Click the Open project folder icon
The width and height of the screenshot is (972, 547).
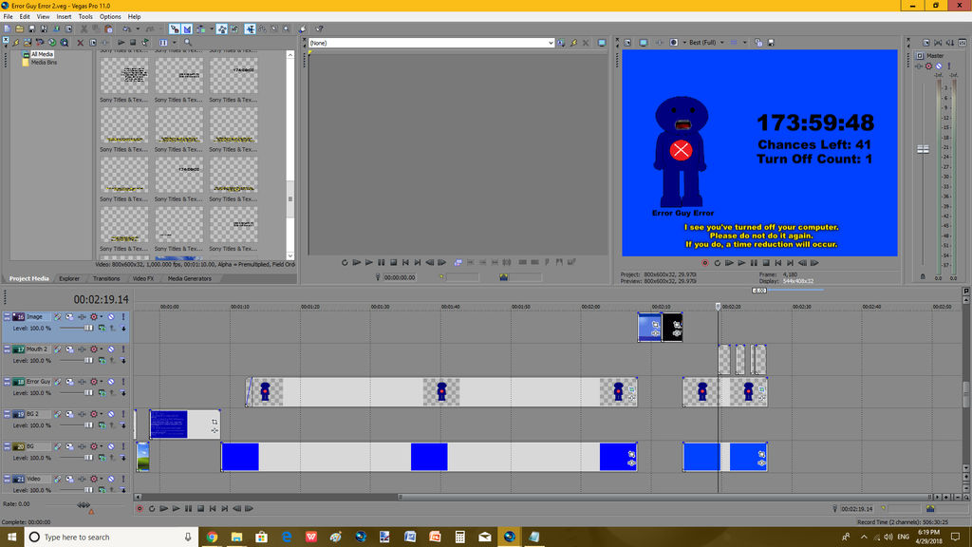18,28
